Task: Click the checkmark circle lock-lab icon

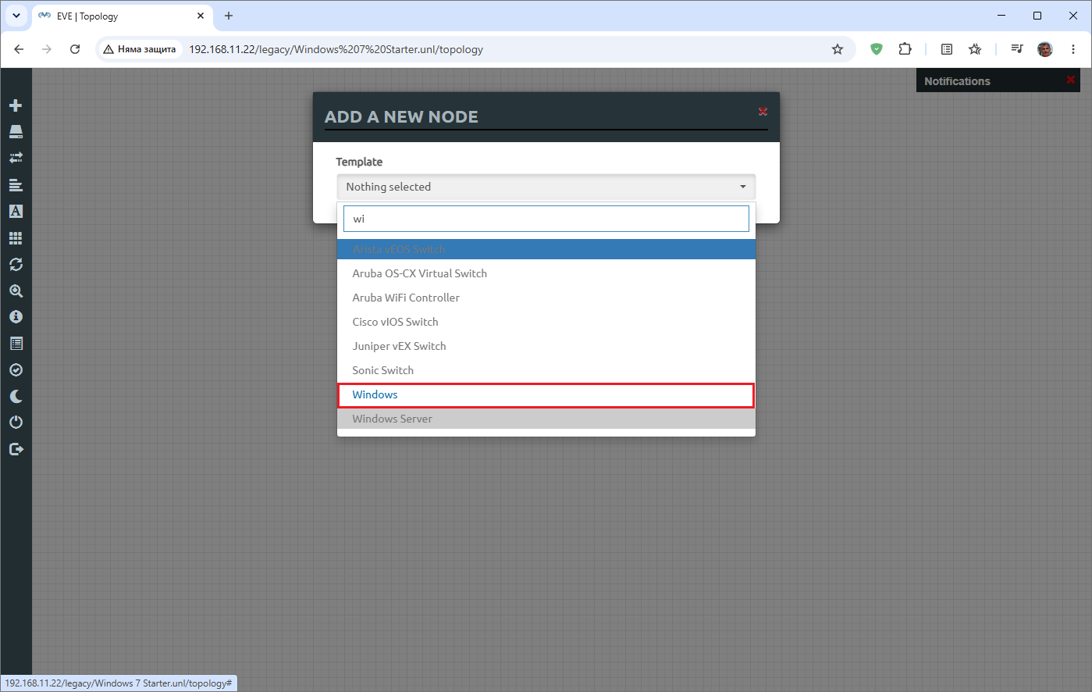Action: pyautogui.click(x=16, y=370)
